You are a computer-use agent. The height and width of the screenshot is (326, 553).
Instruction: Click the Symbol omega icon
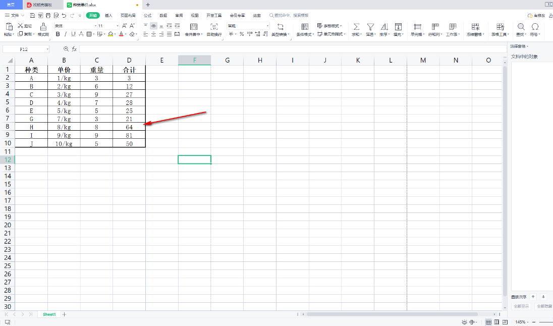point(535,27)
